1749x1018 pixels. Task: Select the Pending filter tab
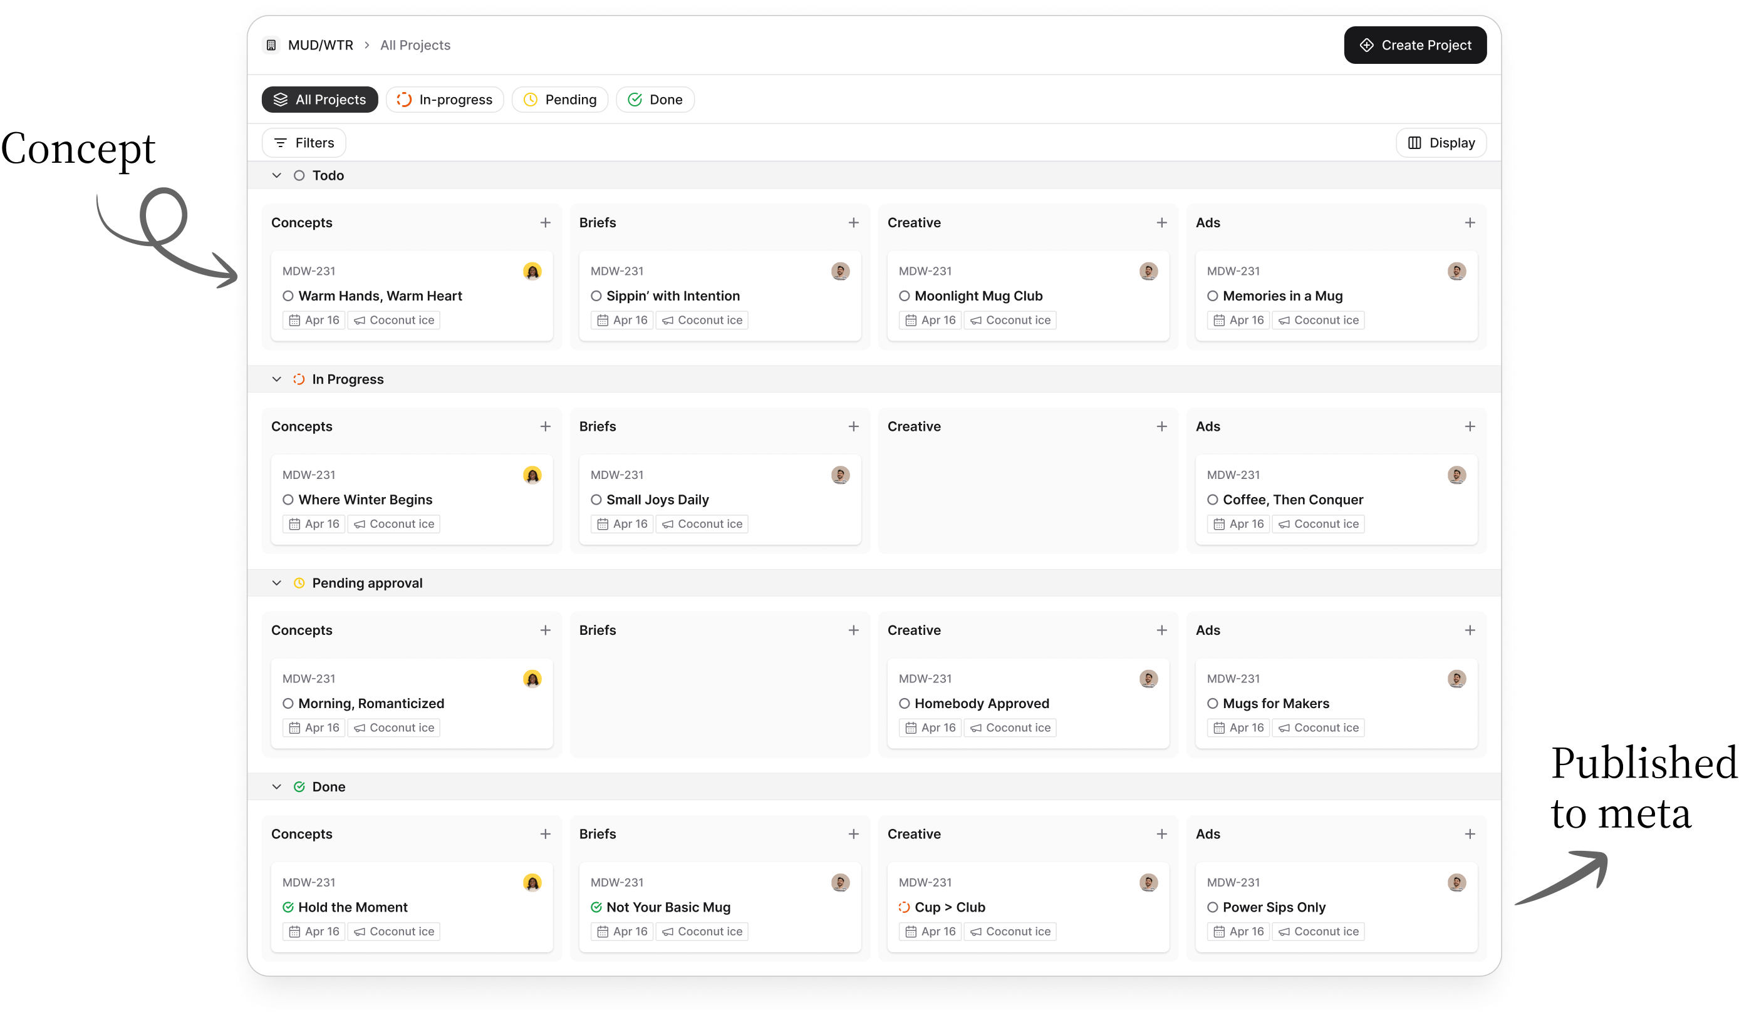559,99
